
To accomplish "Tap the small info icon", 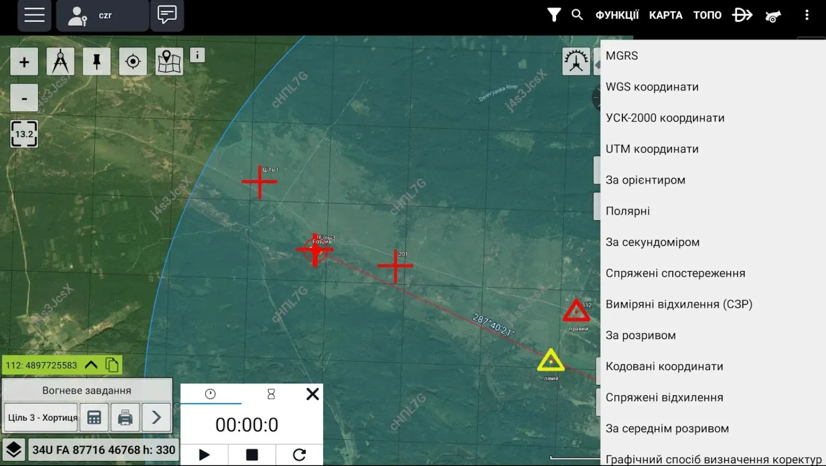I will click(x=197, y=55).
